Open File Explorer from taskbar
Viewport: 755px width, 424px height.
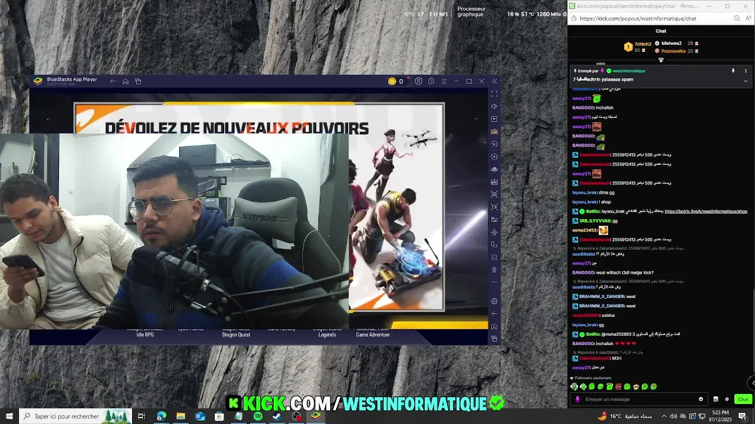pos(180,416)
